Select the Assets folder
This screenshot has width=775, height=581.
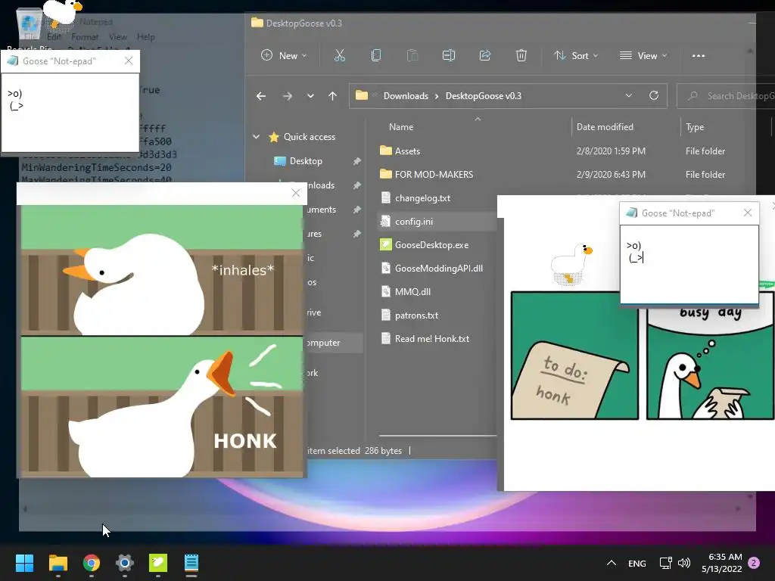pos(406,151)
